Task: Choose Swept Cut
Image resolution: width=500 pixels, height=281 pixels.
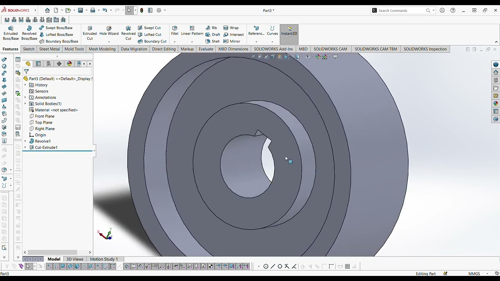Action: [x=149, y=28]
